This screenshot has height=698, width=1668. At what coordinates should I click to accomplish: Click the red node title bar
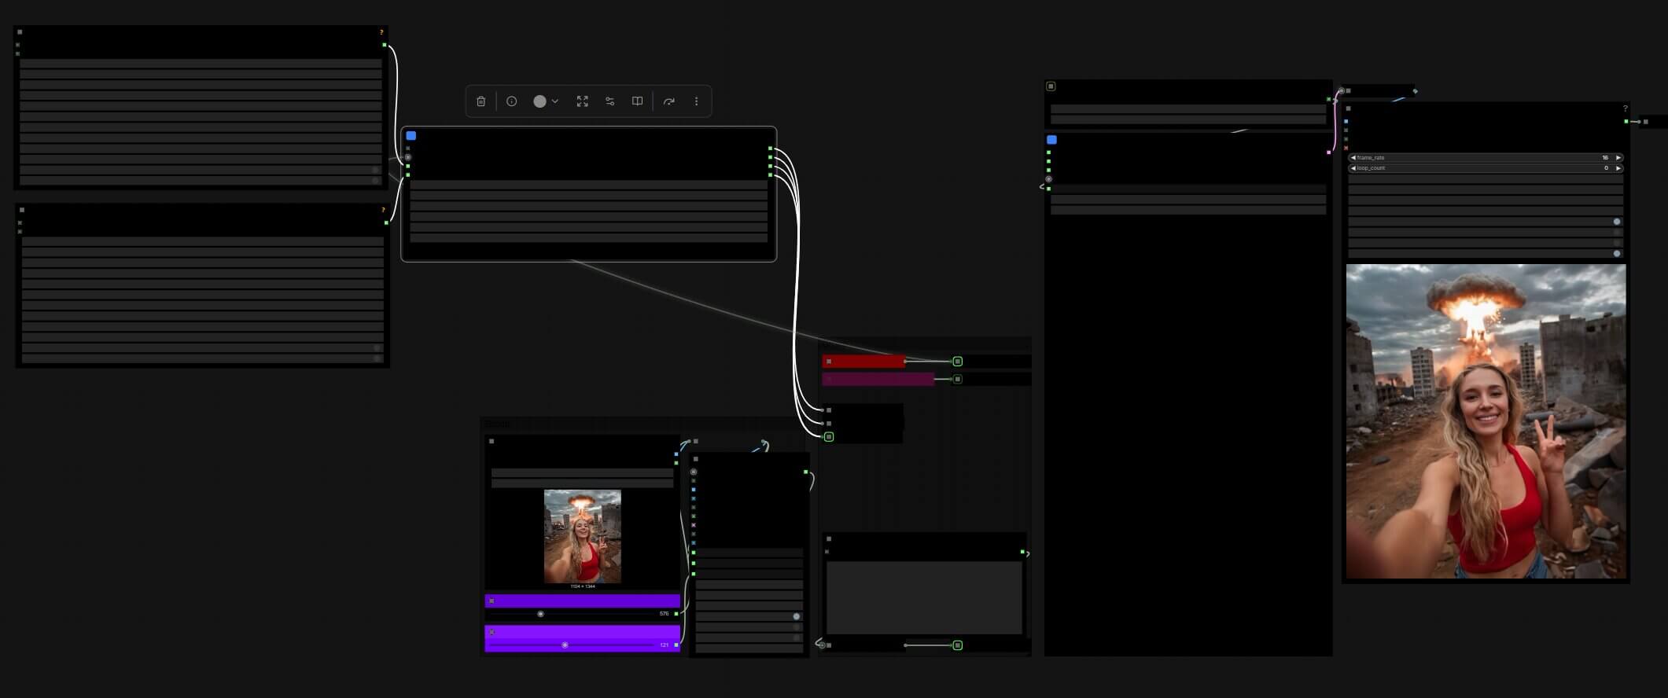[x=863, y=362]
